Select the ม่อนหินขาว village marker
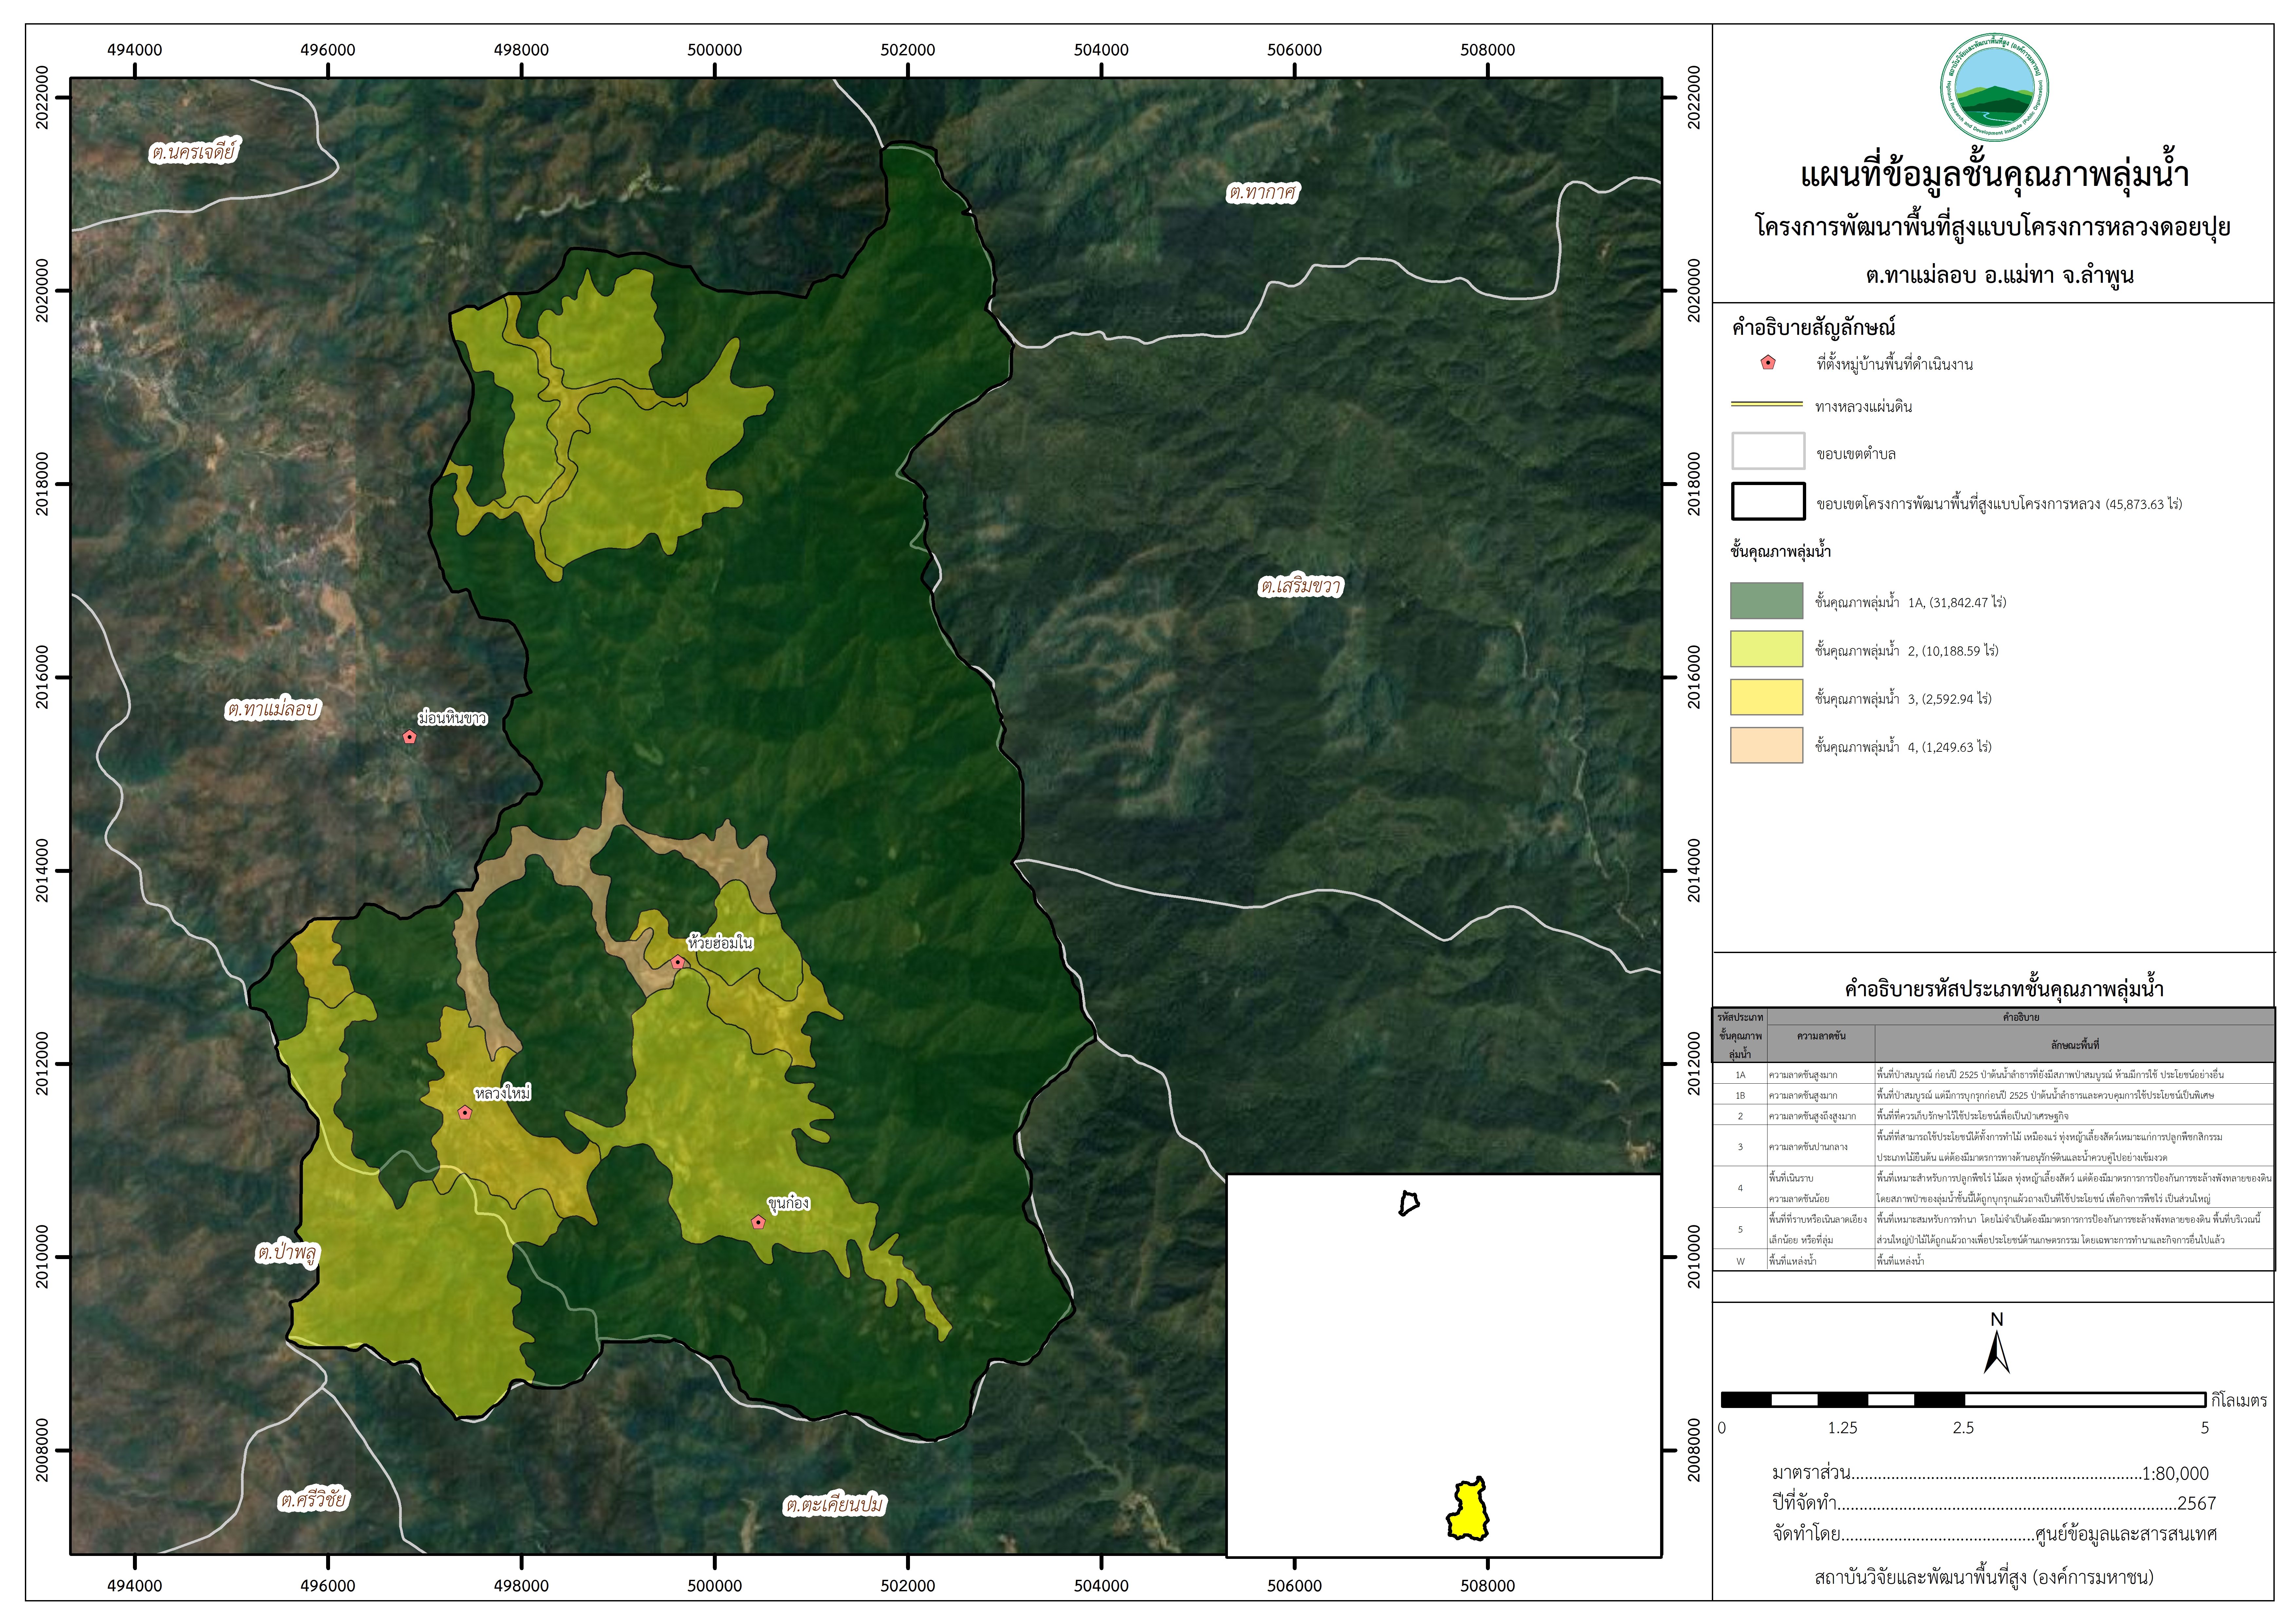2296x1624 pixels. [409, 737]
